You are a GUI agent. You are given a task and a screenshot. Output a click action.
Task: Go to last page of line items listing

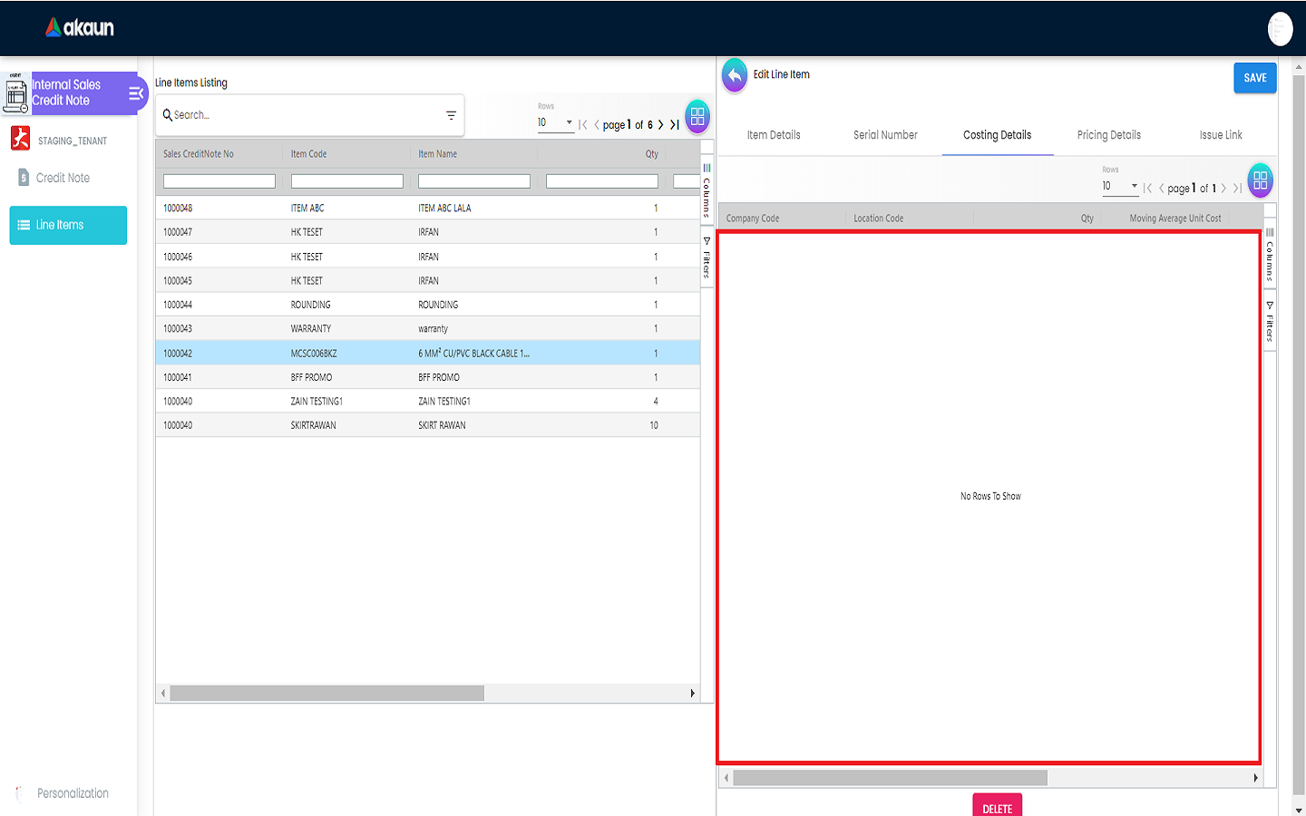pyautogui.click(x=675, y=125)
